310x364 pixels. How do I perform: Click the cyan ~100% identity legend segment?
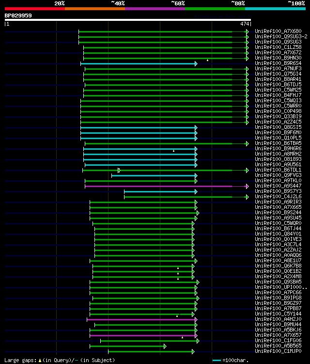click(x=275, y=9)
